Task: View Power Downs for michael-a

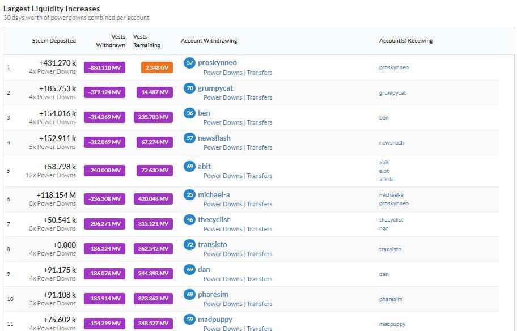Action: [223, 204]
